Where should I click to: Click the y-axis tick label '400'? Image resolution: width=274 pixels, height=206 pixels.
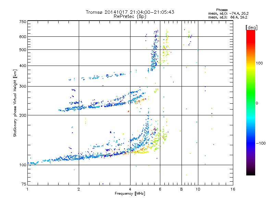tap(23, 66)
